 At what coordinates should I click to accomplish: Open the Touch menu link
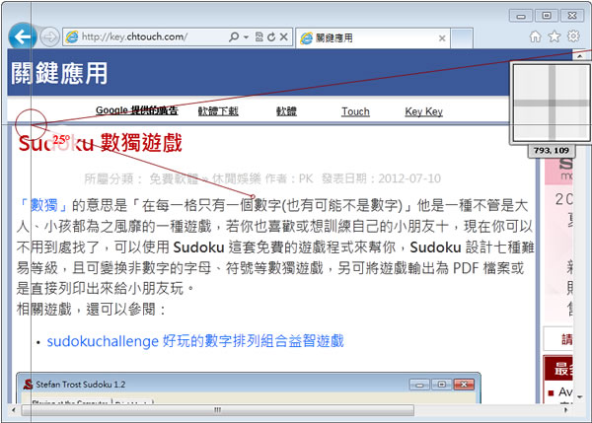(x=355, y=111)
